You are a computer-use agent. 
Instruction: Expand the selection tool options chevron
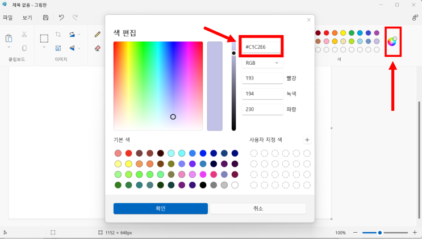(x=44, y=47)
